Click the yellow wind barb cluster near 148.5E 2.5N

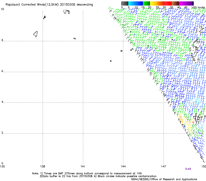click(x=190, y=126)
